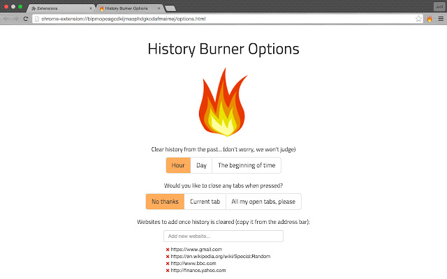
Task: Delete the http://www.bbc.com entry
Action: 168,264
